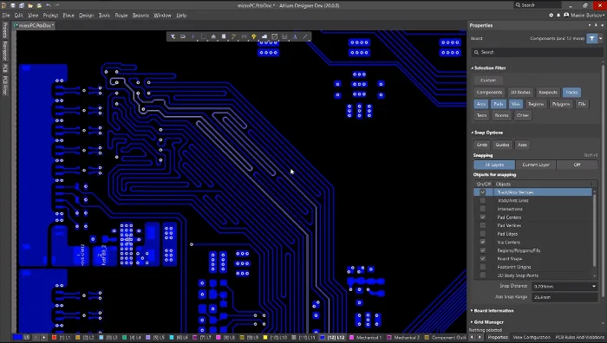Click the save icon in quick access bar
Image resolution: width=607 pixels, height=343 pixels.
(x=13, y=5)
